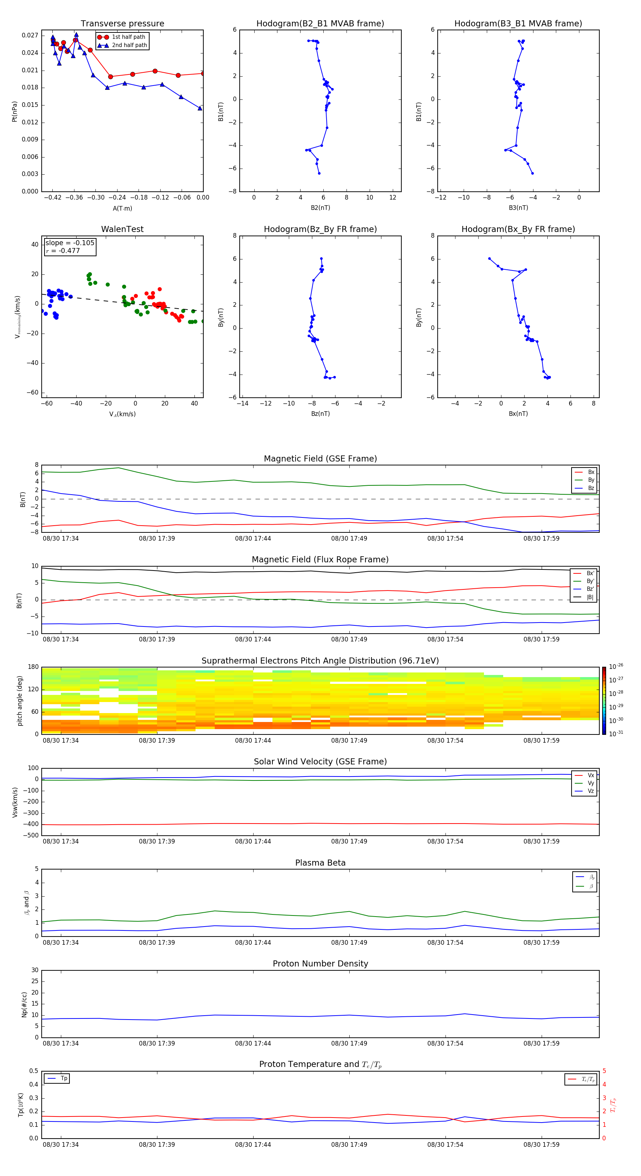Click the 'Hodogram(B3_B1 MVAB frame)' title
The width and height of the screenshot is (641, 1176).
click(x=518, y=24)
